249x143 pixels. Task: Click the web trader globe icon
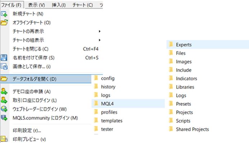[4, 109]
